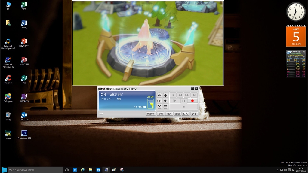Open File Explorer from the taskbar

90,170
